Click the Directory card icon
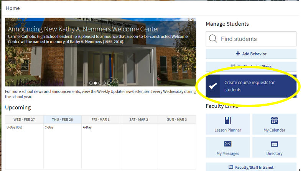303x171 pixels. click(274, 144)
